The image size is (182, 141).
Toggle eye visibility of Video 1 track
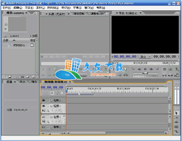click(x=43, y=106)
